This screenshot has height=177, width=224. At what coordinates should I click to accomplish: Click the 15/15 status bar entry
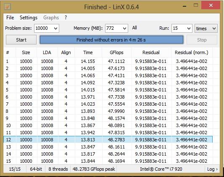(15, 169)
